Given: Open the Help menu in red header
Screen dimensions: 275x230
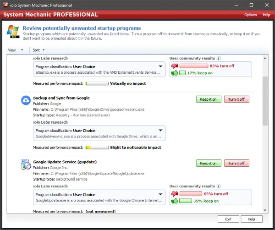Looking at the screenshot, I should click(x=266, y=15).
